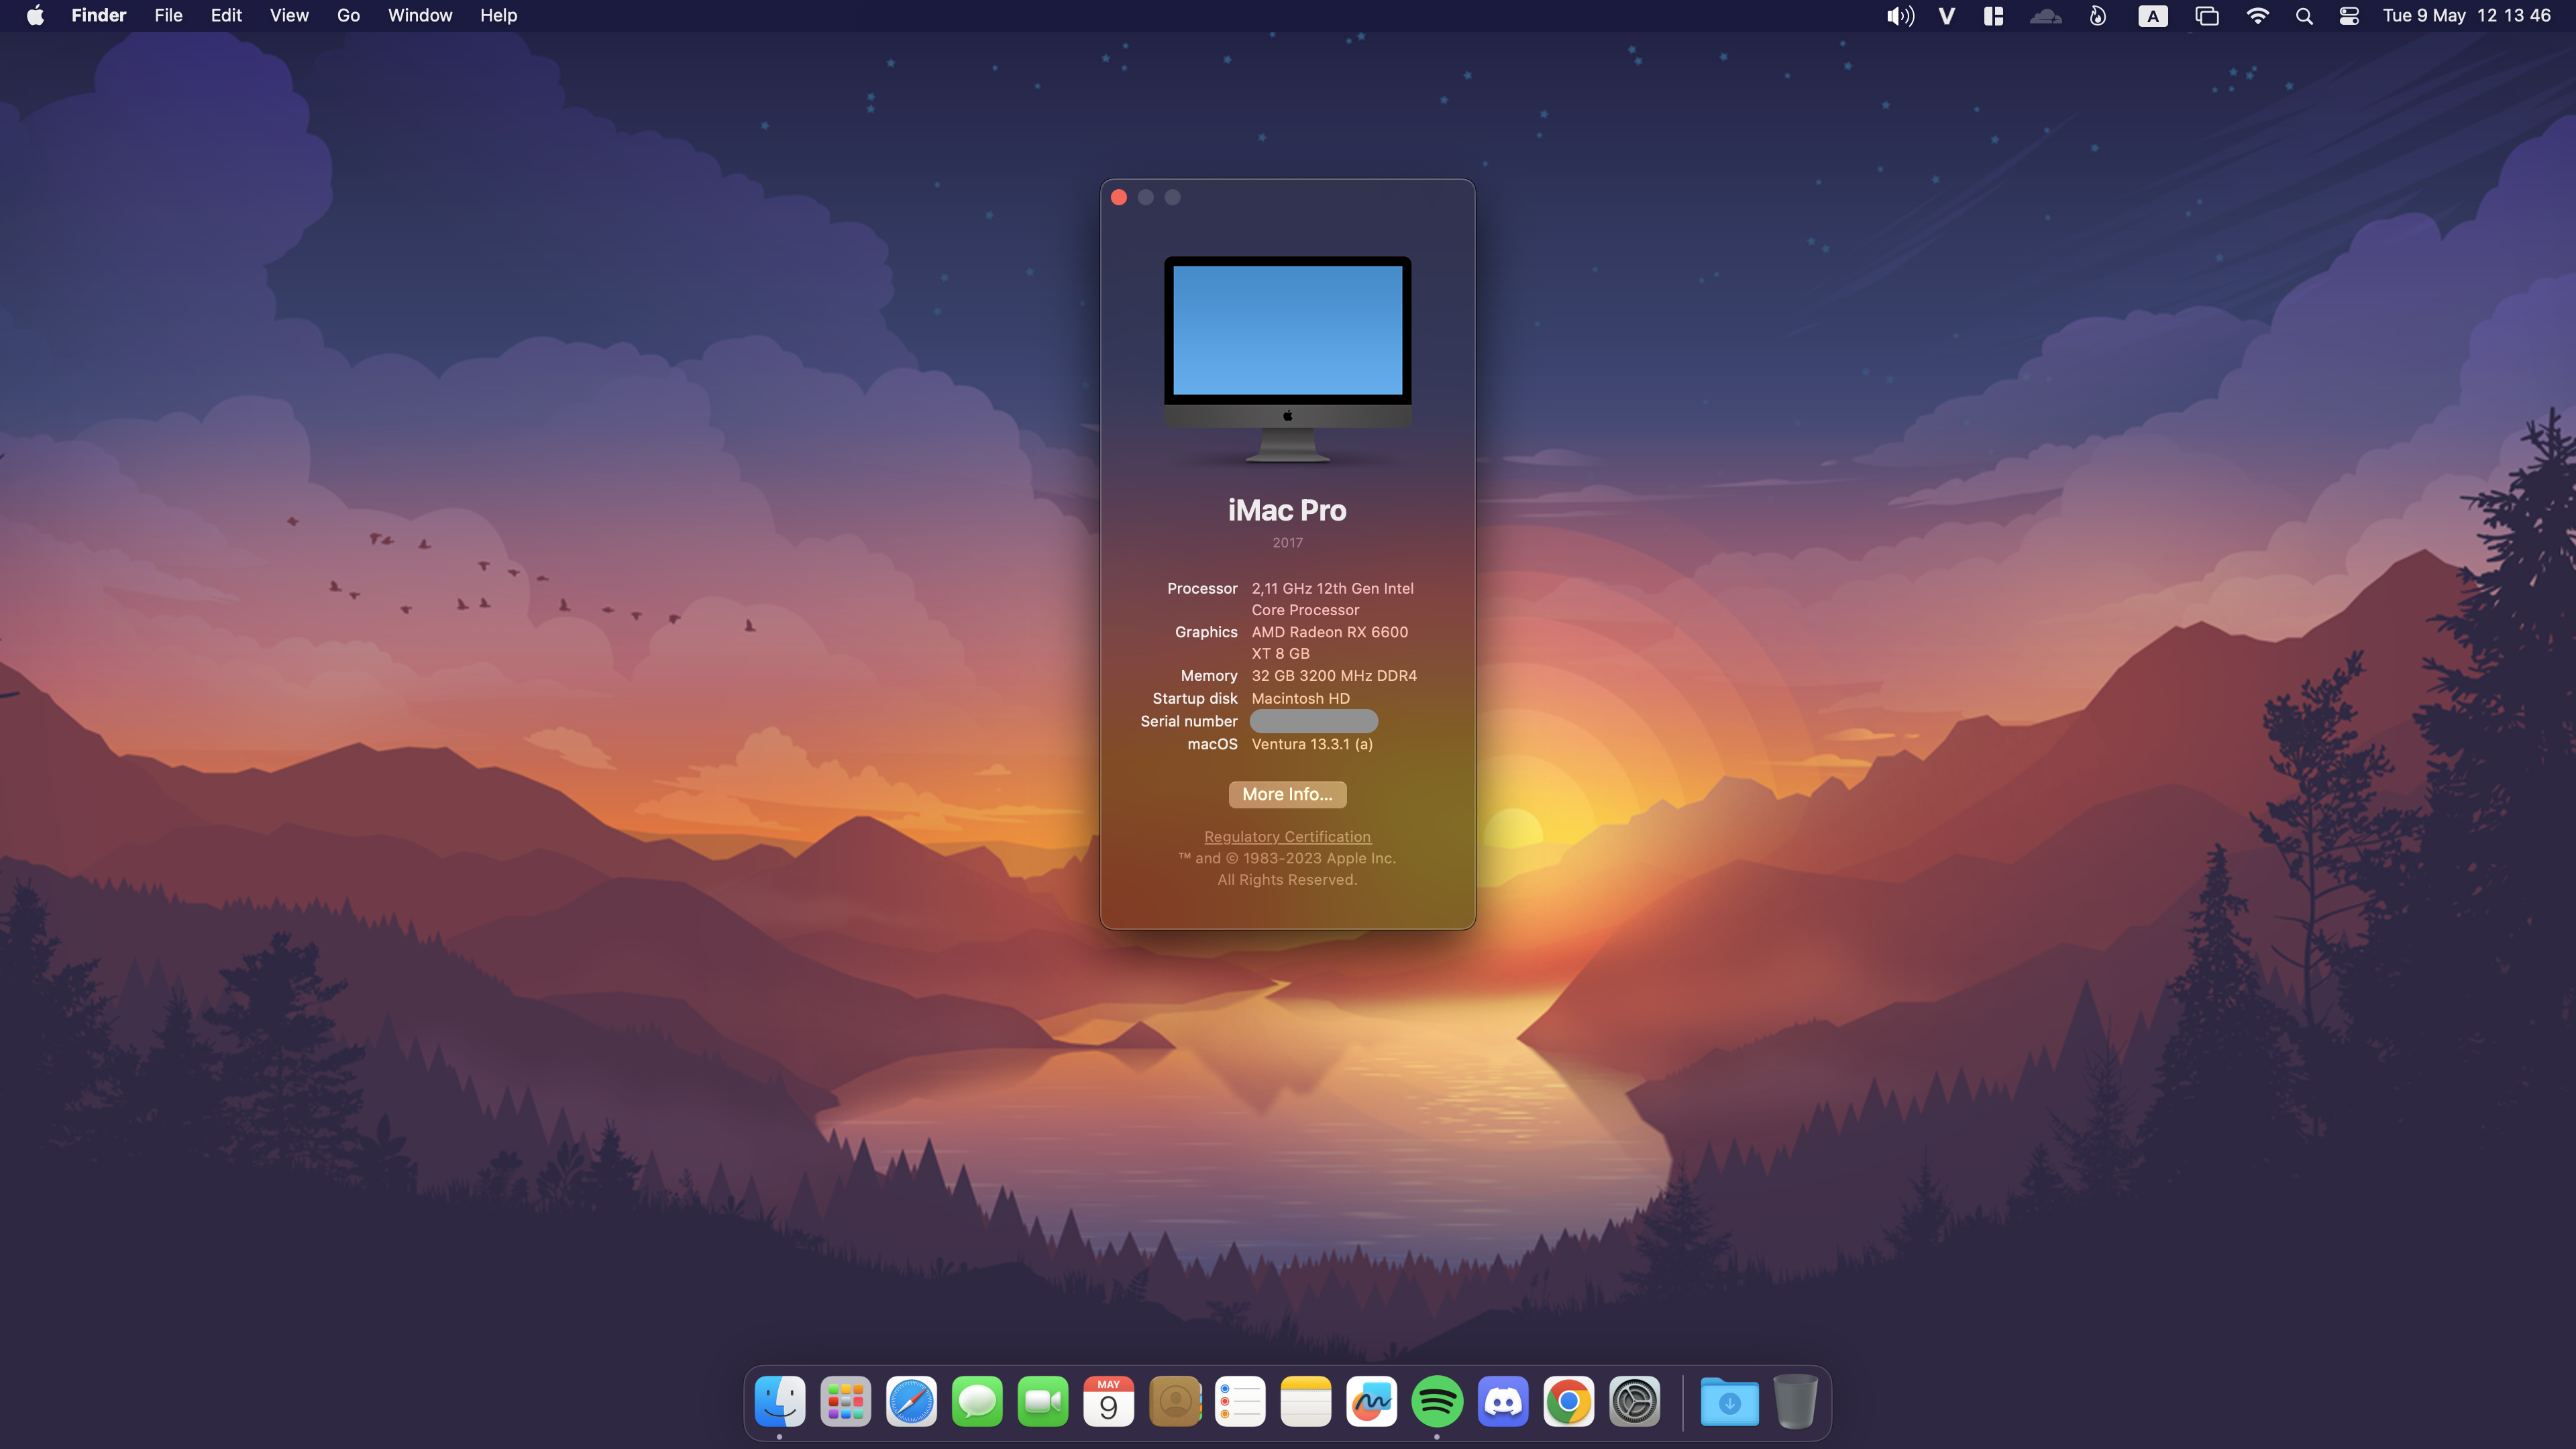
Task: Click the Spotlight search magnifier icon
Action: [2304, 16]
